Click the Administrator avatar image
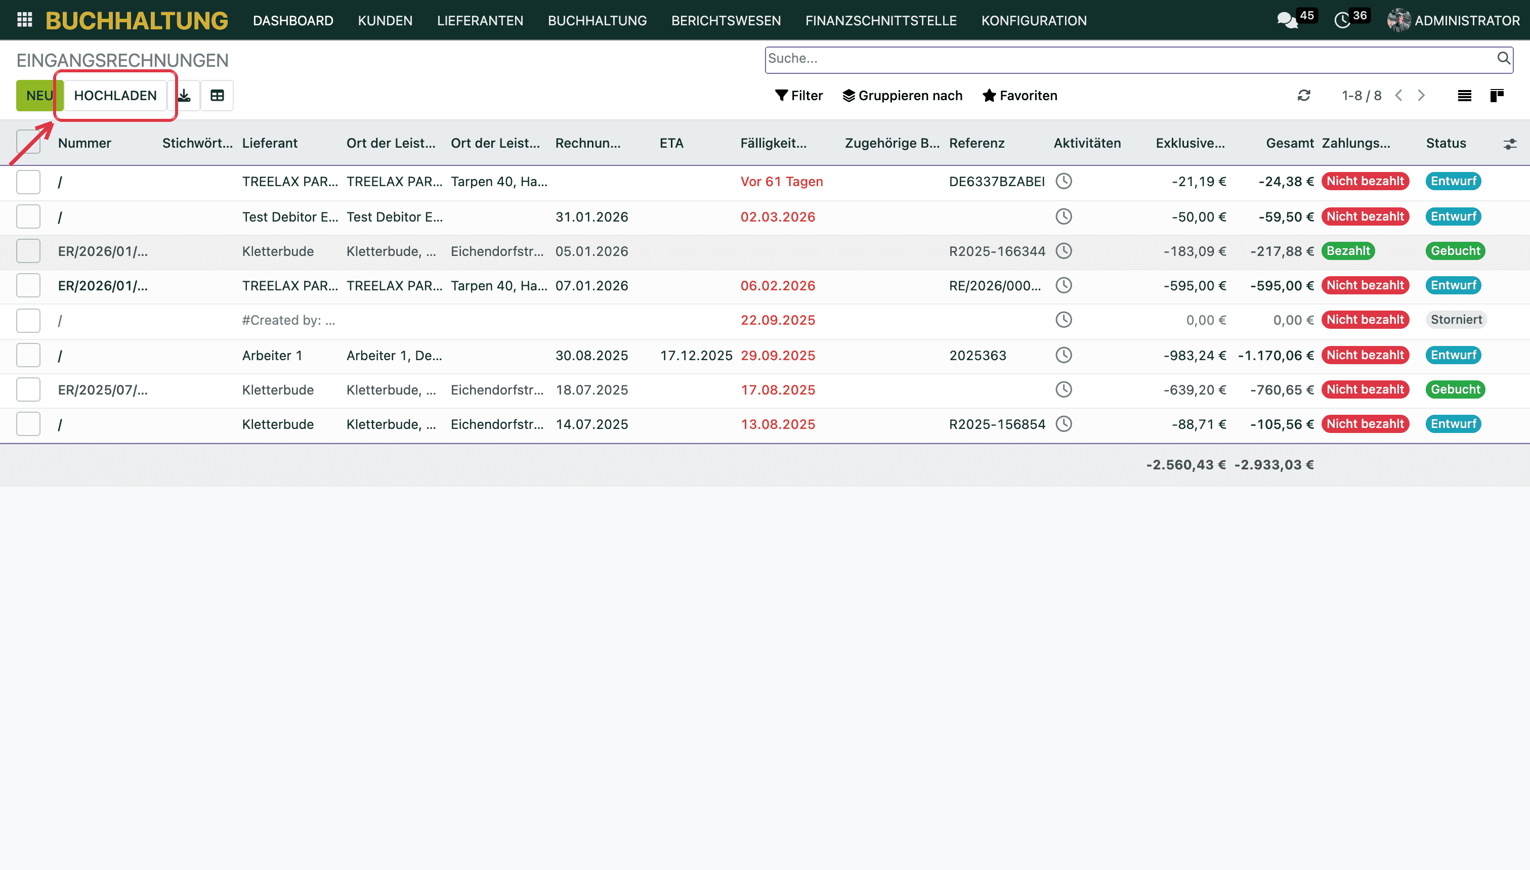The width and height of the screenshot is (1530, 870). (1399, 20)
